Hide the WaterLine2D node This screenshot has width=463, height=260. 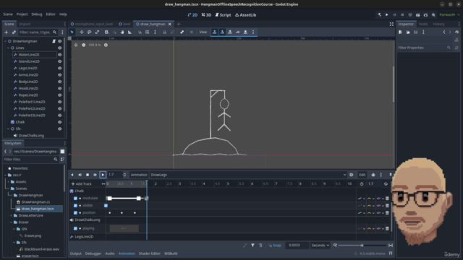coord(59,55)
